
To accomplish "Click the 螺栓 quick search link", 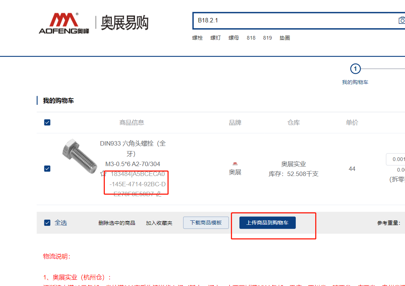I will point(197,38).
